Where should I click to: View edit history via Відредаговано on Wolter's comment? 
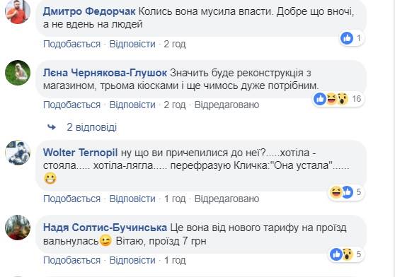point(227,199)
